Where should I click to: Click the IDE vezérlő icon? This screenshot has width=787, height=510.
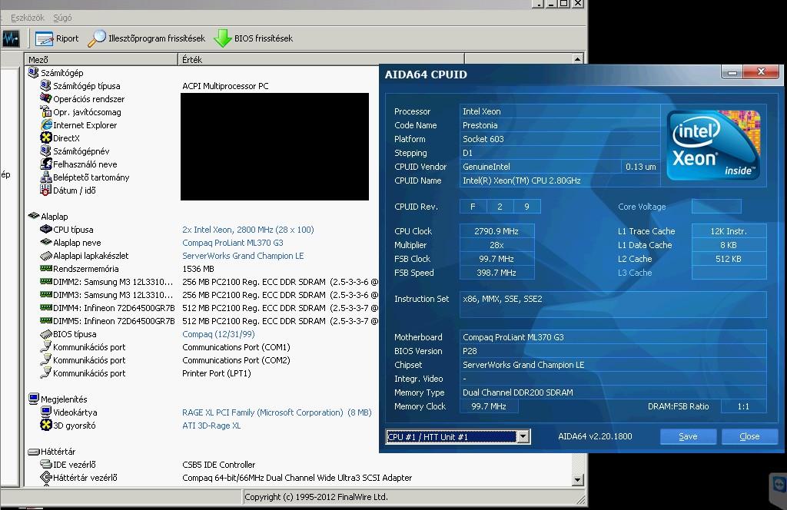pos(46,465)
